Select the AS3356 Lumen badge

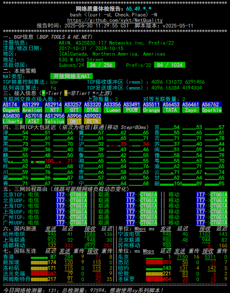pos(113,107)
